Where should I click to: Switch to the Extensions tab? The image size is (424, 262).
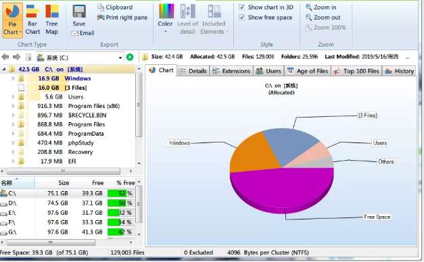click(x=231, y=71)
